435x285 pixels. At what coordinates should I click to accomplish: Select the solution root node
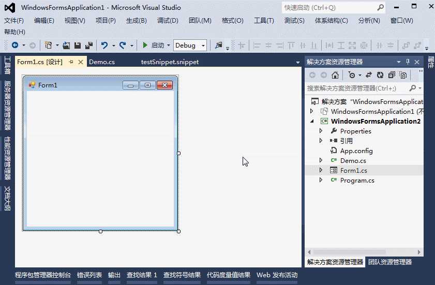[x=367, y=101]
